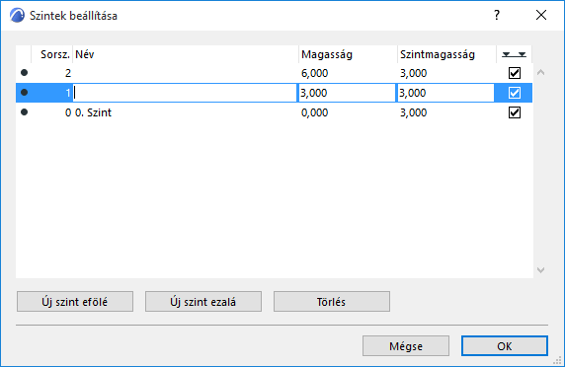The image size is (565, 367).
Task: Click story 2's Szintmagasság value 3,000
Action: (x=413, y=73)
